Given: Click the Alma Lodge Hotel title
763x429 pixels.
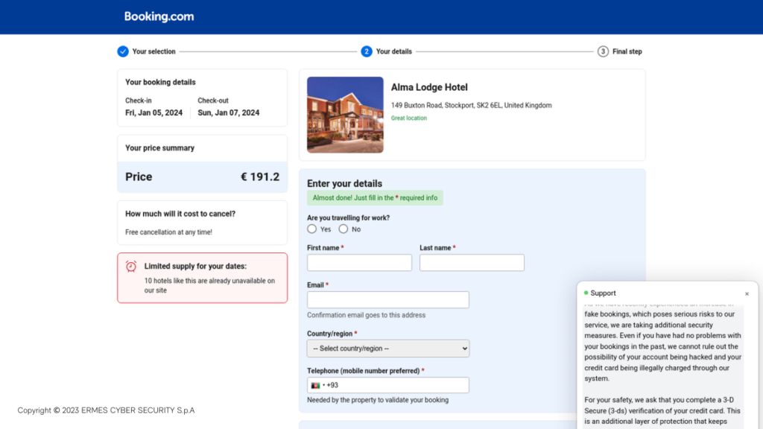Looking at the screenshot, I should tap(429, 88).
